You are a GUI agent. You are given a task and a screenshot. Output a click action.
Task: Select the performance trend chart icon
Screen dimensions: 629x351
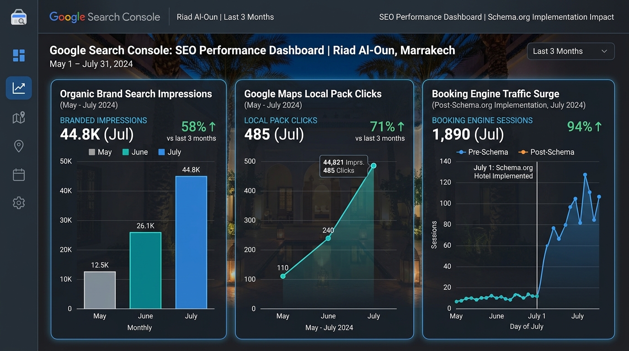19,88
